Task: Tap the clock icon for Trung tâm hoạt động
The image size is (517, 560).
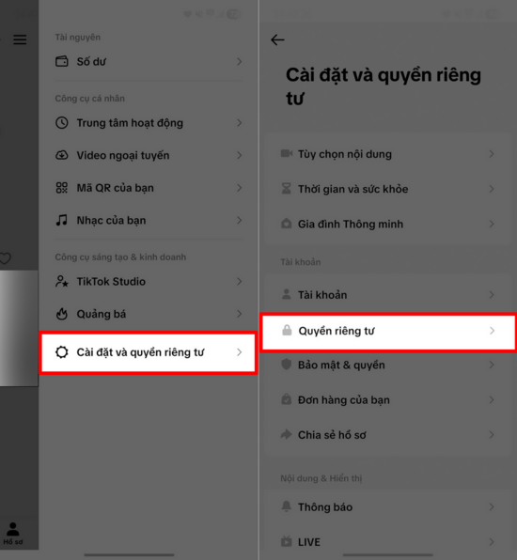Action: point(62,123)
